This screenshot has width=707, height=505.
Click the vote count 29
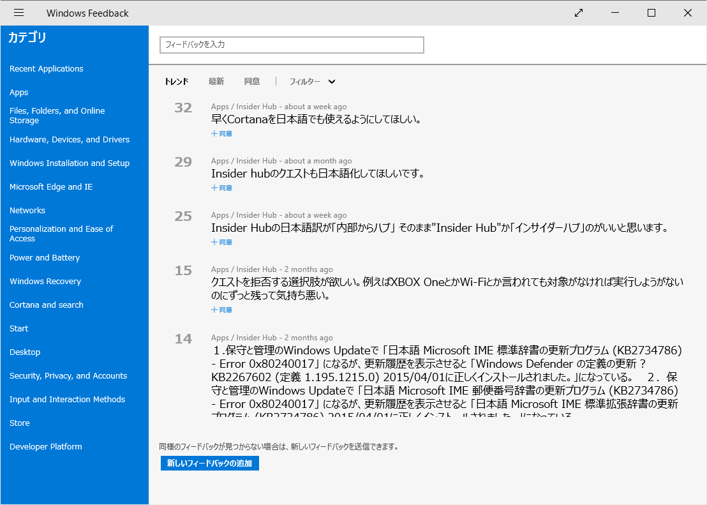coord(183,162)
